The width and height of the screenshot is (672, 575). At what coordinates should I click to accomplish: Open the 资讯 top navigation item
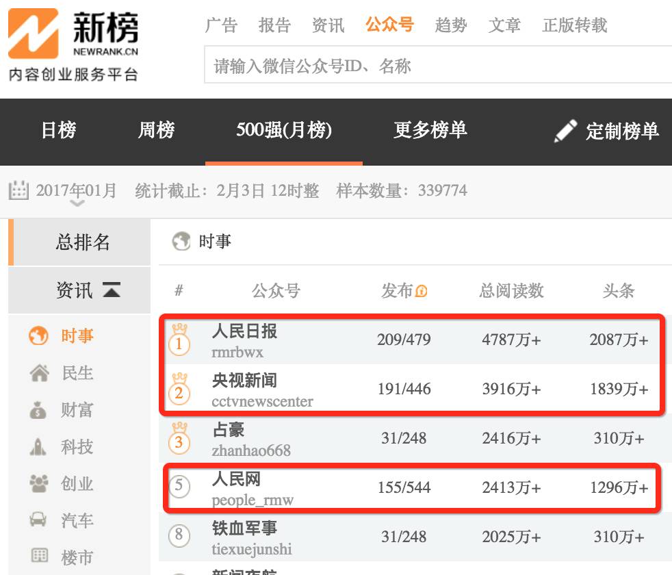(328, 25)
